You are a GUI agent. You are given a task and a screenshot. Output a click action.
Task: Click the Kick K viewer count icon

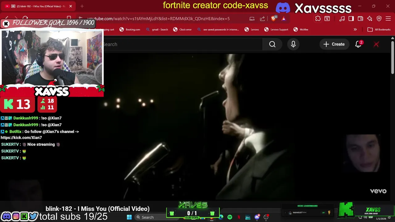point(8,104)
